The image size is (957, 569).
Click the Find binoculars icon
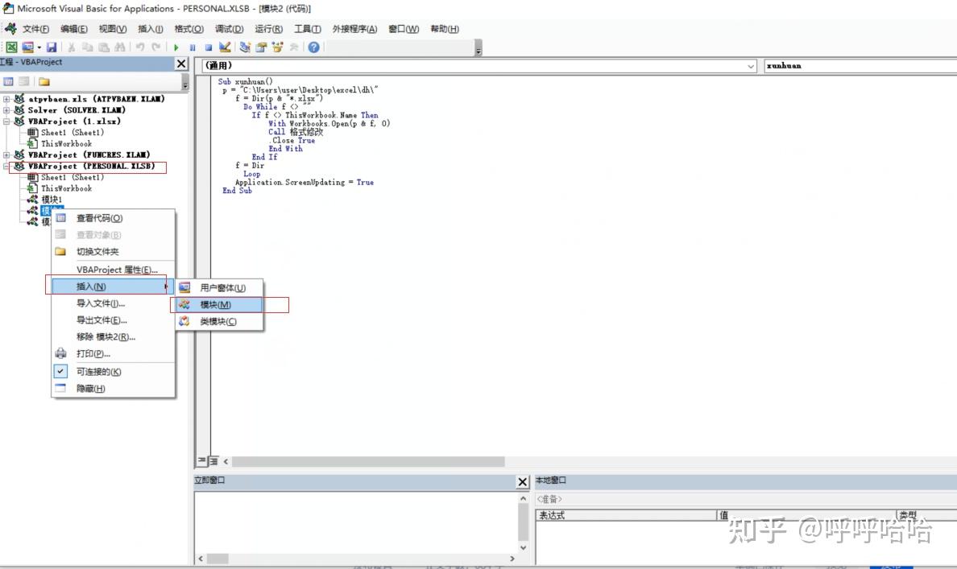tap(119, 46)
